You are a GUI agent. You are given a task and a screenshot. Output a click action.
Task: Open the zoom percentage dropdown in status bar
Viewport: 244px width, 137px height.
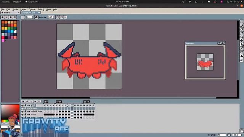237,135
